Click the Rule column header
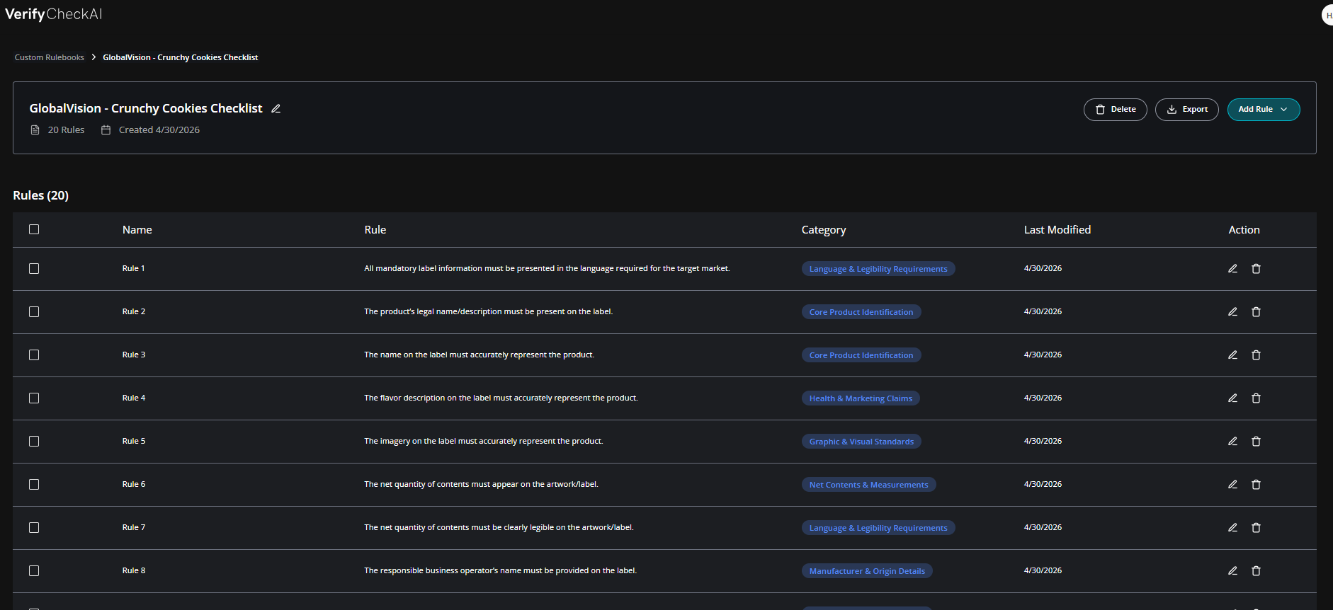 tap(375, 230)
